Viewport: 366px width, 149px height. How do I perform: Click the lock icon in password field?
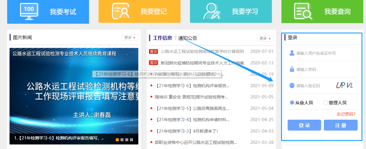[x=292, y=69]
